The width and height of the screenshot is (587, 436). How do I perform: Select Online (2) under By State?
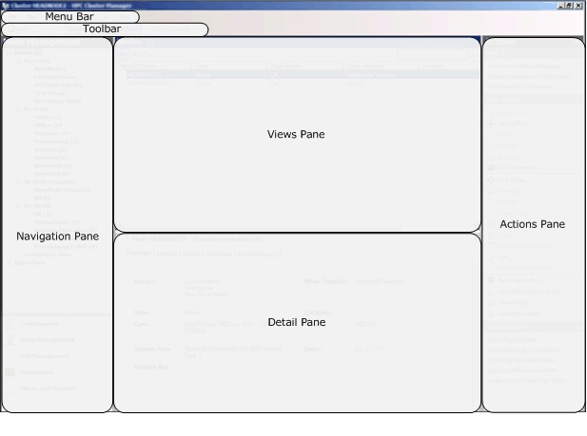tap(48, 117)
